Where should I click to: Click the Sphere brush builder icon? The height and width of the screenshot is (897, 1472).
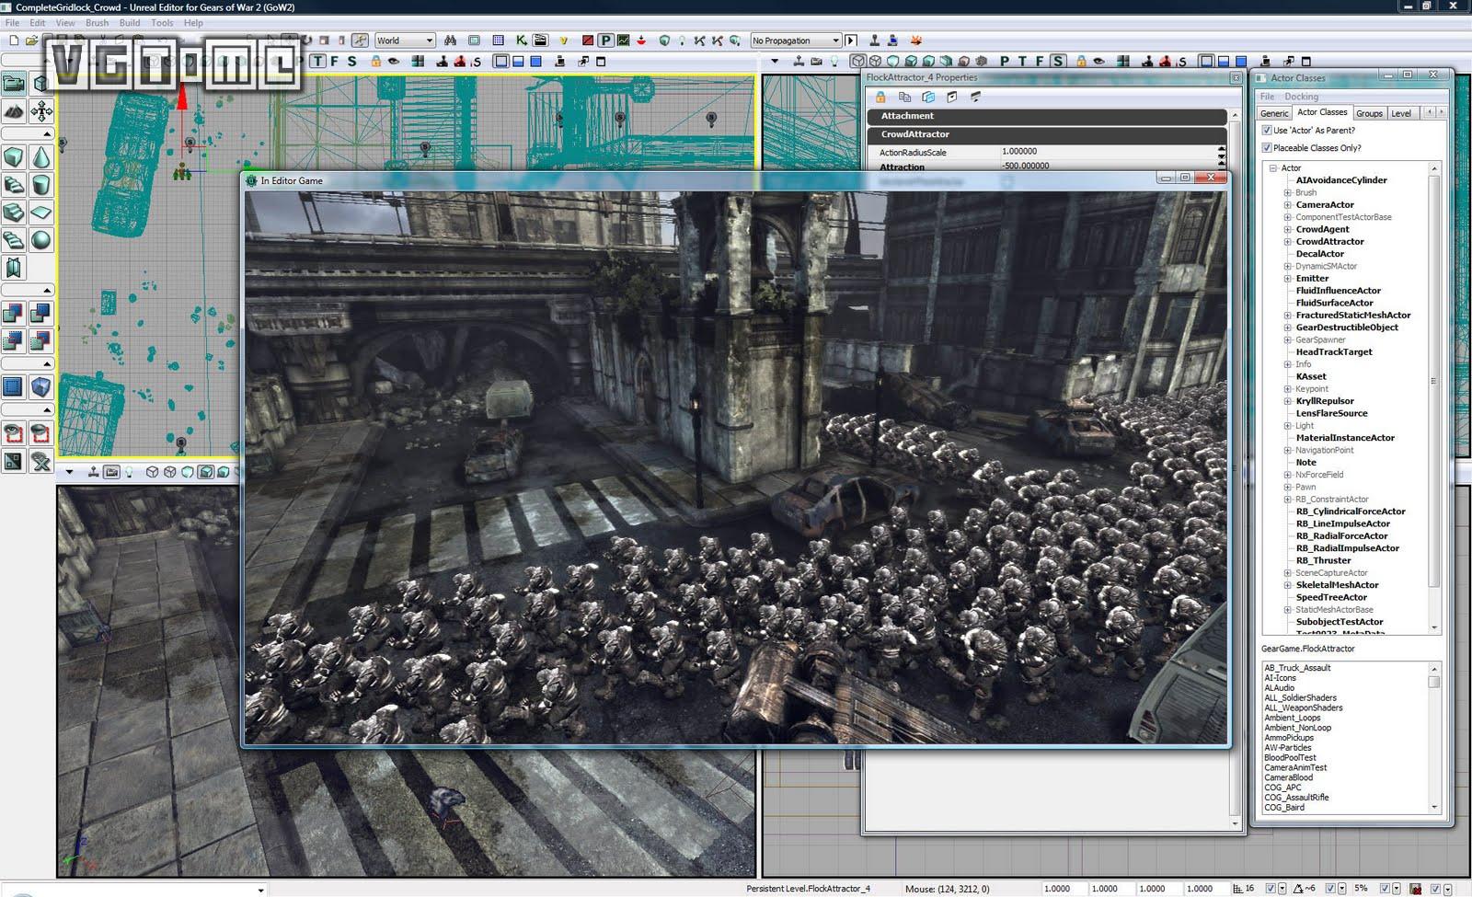point(41,240)
